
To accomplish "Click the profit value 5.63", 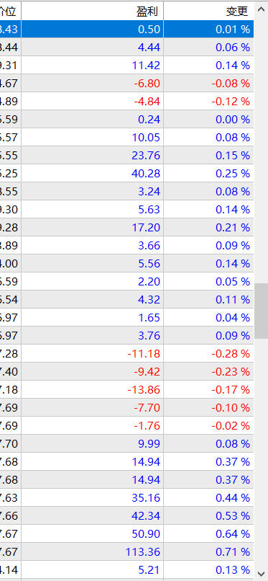I will click(149, 210).
